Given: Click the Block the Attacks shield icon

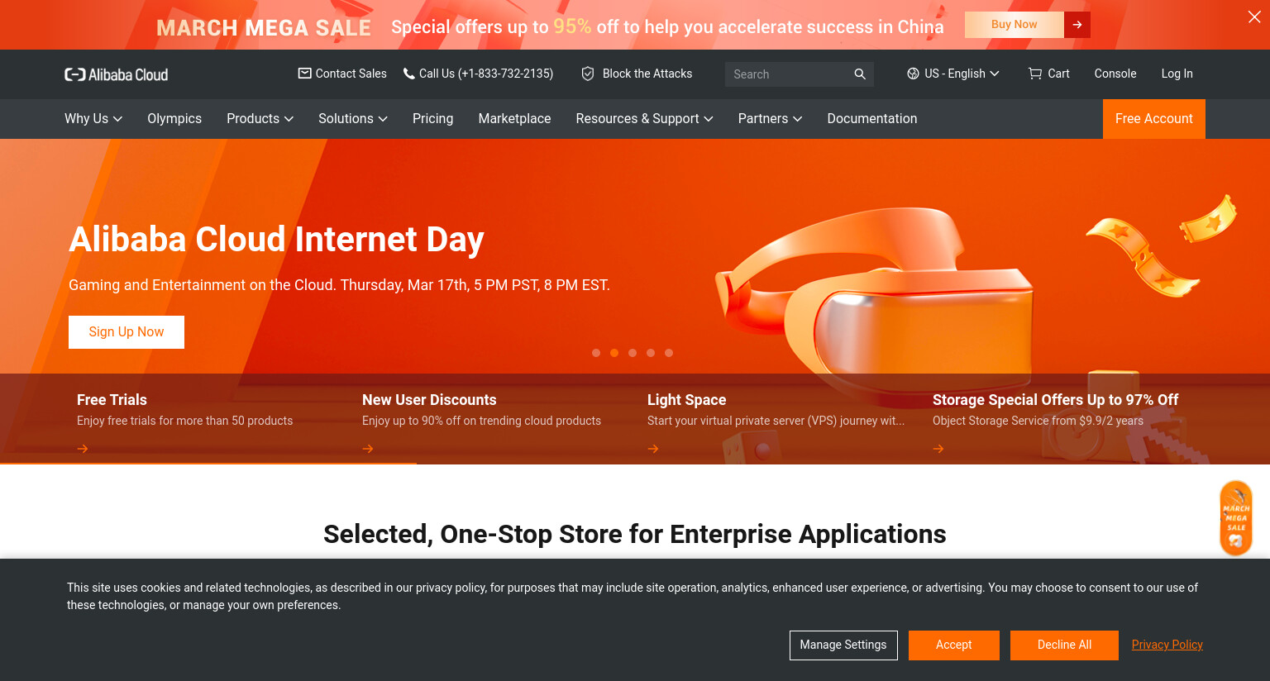Looking at the screenshot, I should click(x=588, y=74).
